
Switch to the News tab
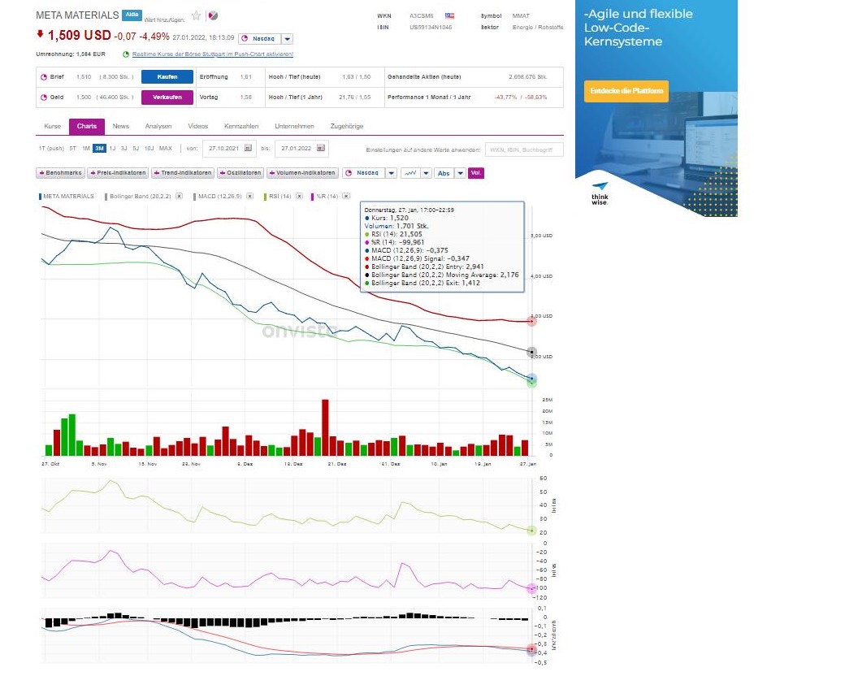(x=121, y=126)
